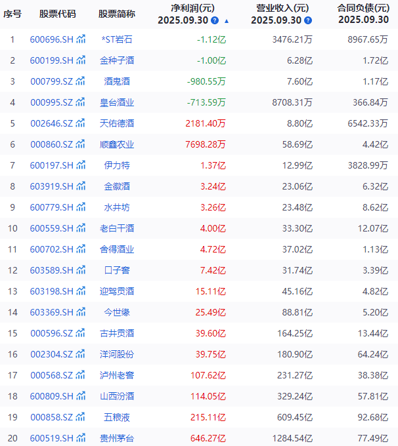Select the net profit value 646.27亿

(208, 438)
